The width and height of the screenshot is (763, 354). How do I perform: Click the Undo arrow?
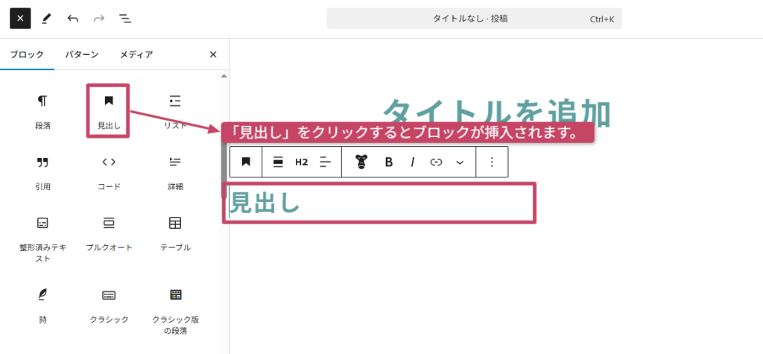(72, 19)
